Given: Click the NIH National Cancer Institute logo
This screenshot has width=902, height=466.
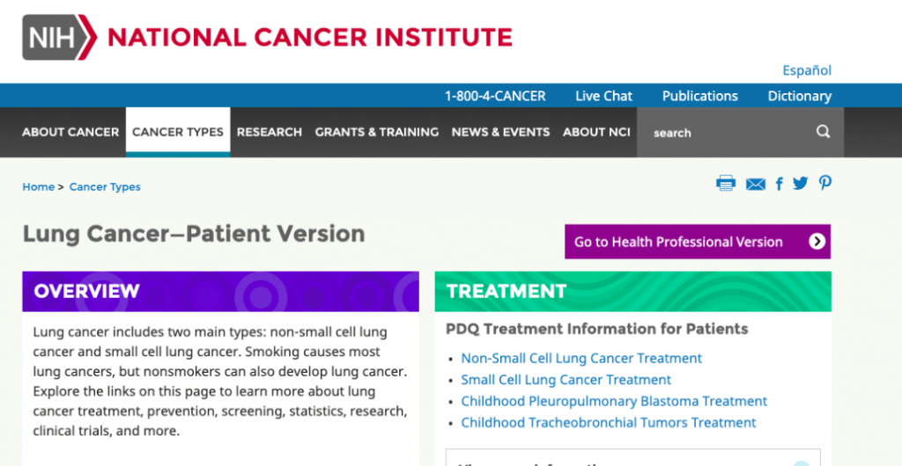Looking at the screenshot, I should tap(267, 37).
